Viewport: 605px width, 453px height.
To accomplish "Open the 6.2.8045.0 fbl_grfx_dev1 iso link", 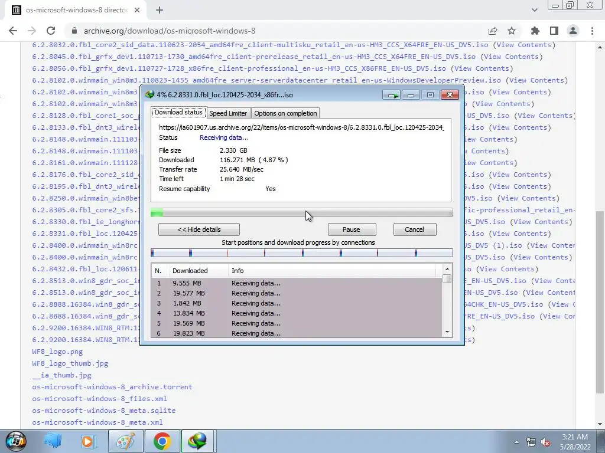I will (x=254, y=57).
